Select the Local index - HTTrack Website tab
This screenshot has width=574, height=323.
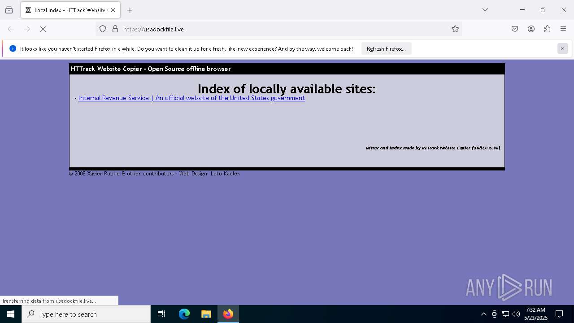(70, 10)
